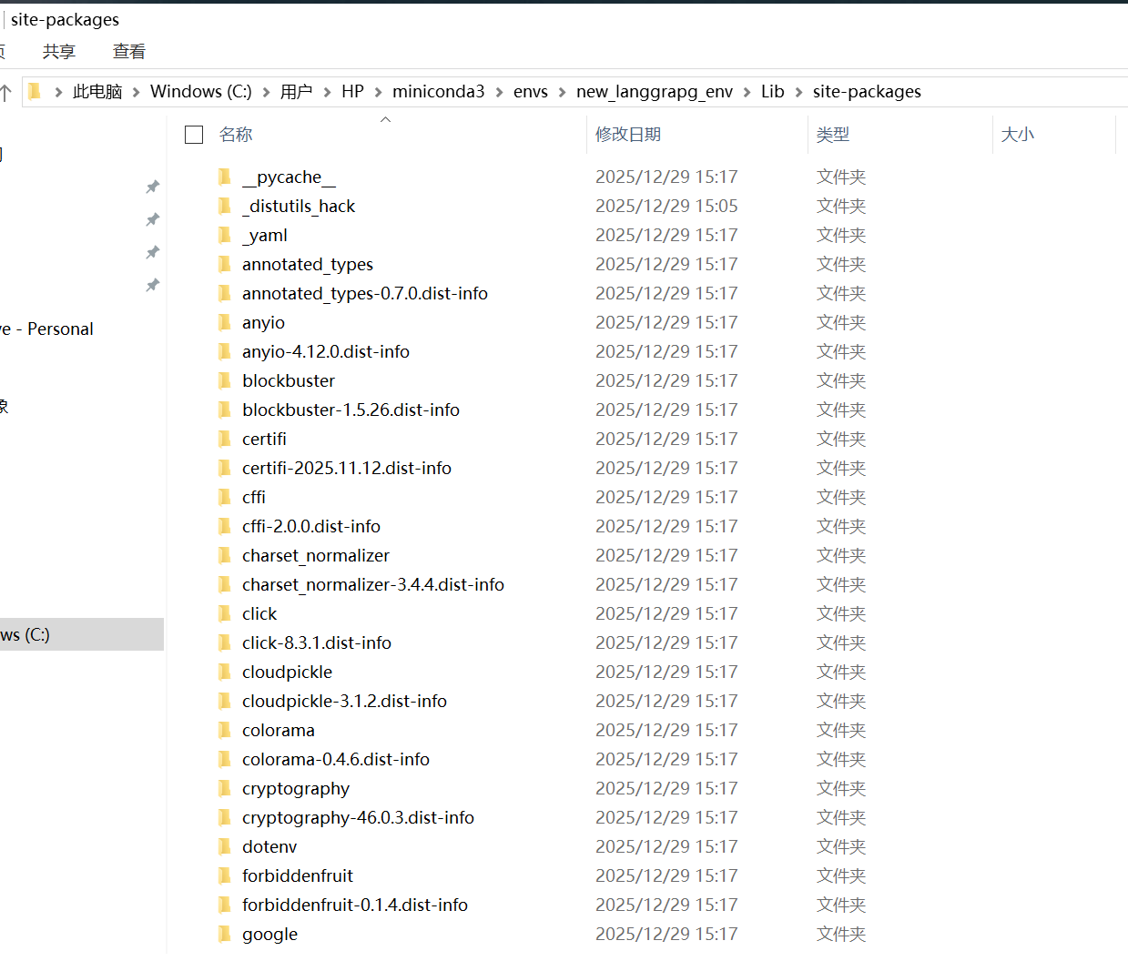1128x961 pixels.
Task: Go to envs in the breadcrumb path
Action: [531, 91]
